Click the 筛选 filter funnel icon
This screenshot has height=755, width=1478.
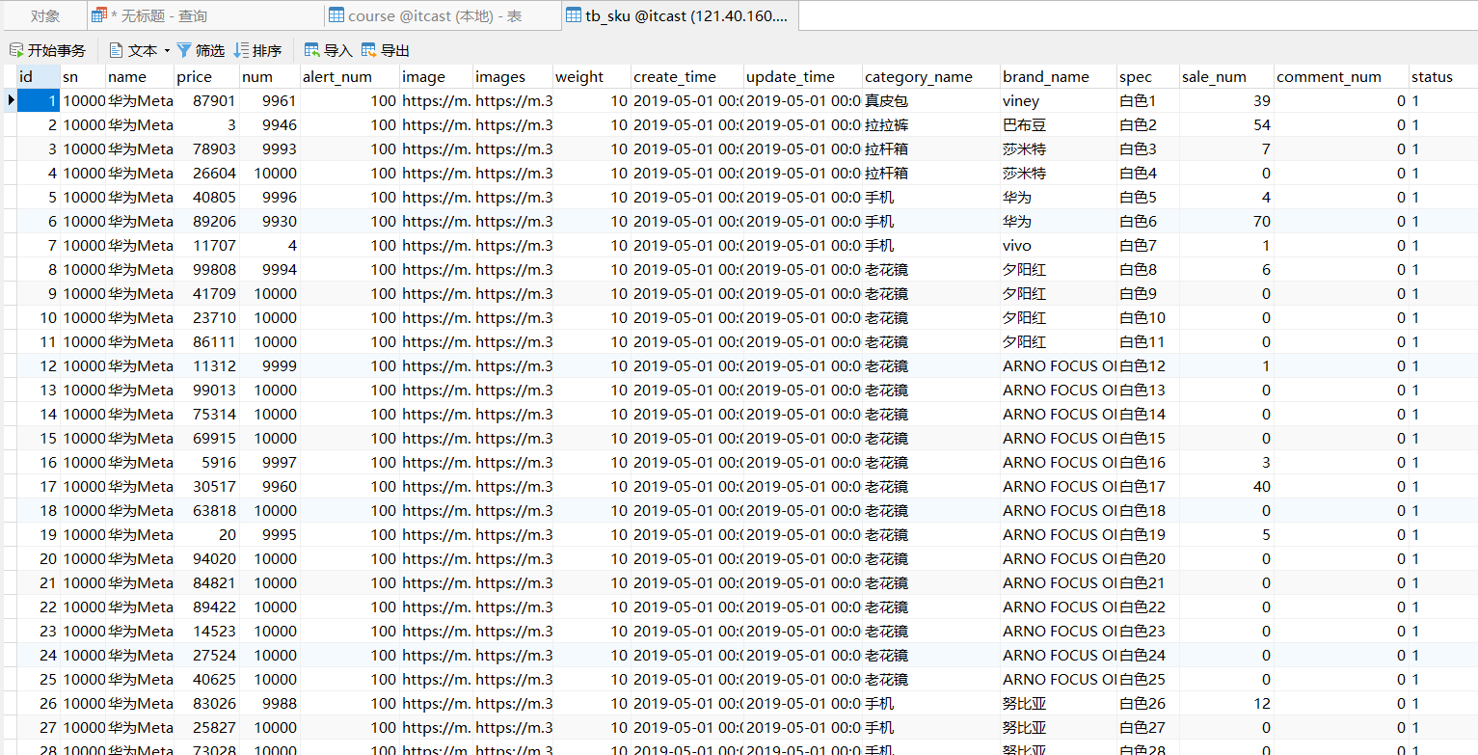click(183, 50)
